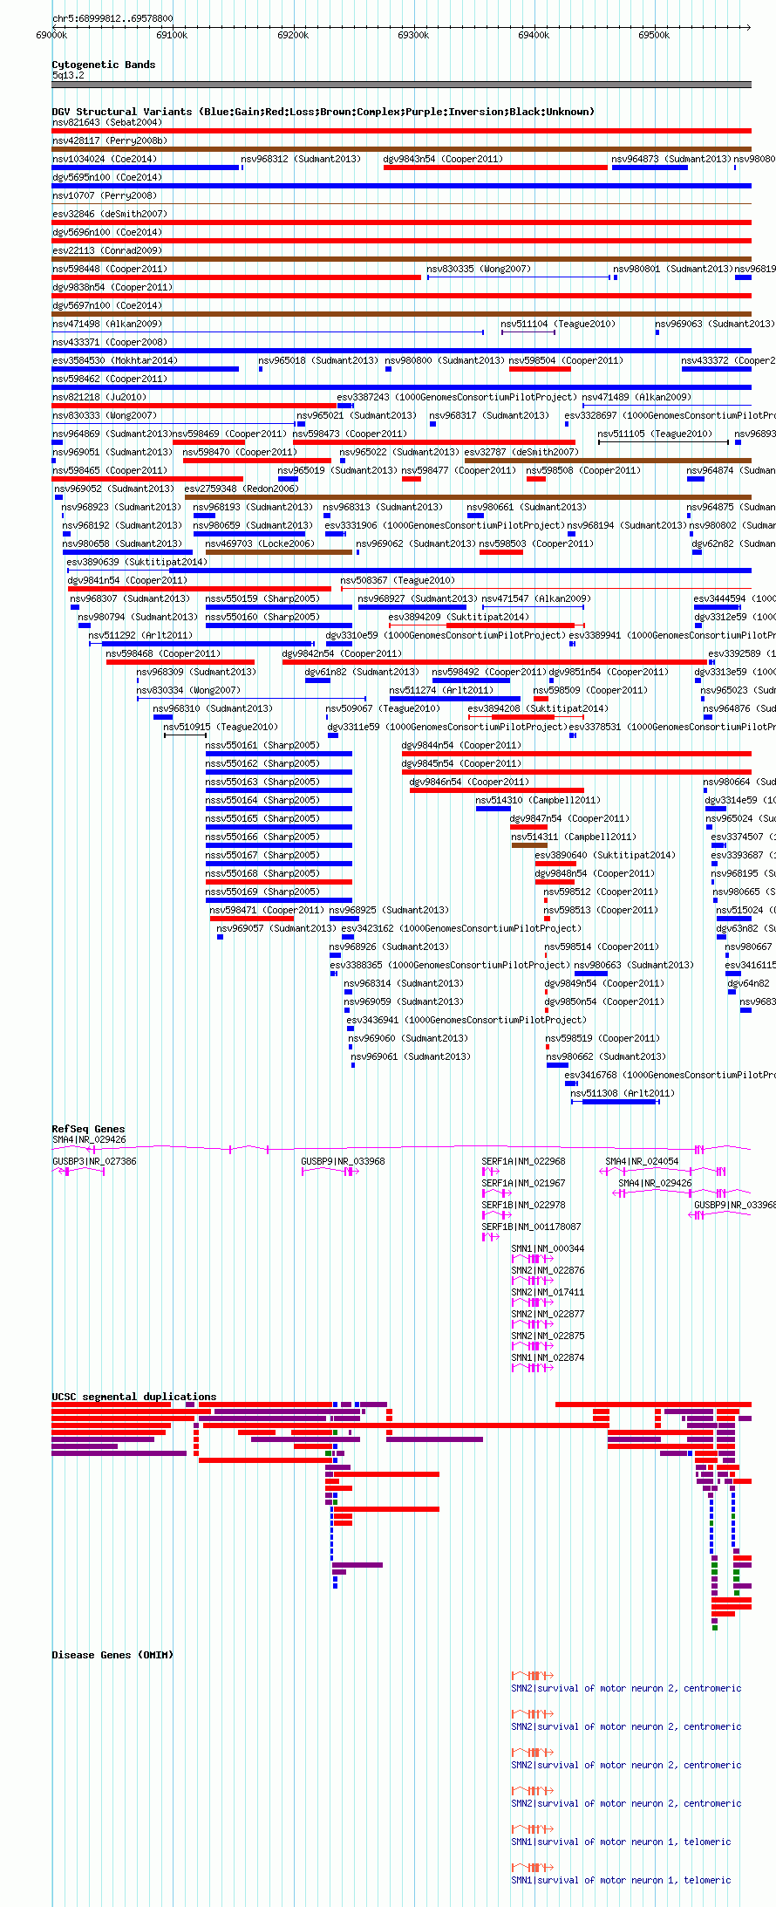Select variant esv32787 (deSmith2007)
Screen dimensions: 776x1907
click(x=521, y=452)
